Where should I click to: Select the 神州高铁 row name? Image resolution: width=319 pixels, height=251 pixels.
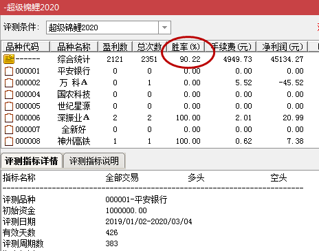[x=74, y=141]
